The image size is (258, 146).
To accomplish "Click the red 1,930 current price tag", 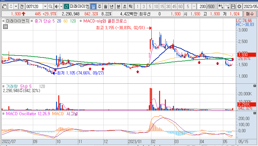I will (247, 55).
